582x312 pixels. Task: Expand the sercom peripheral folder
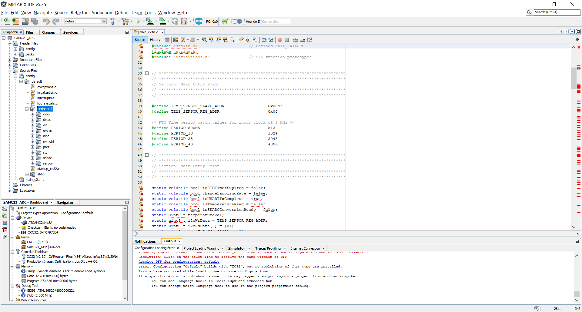click(33, 163)
